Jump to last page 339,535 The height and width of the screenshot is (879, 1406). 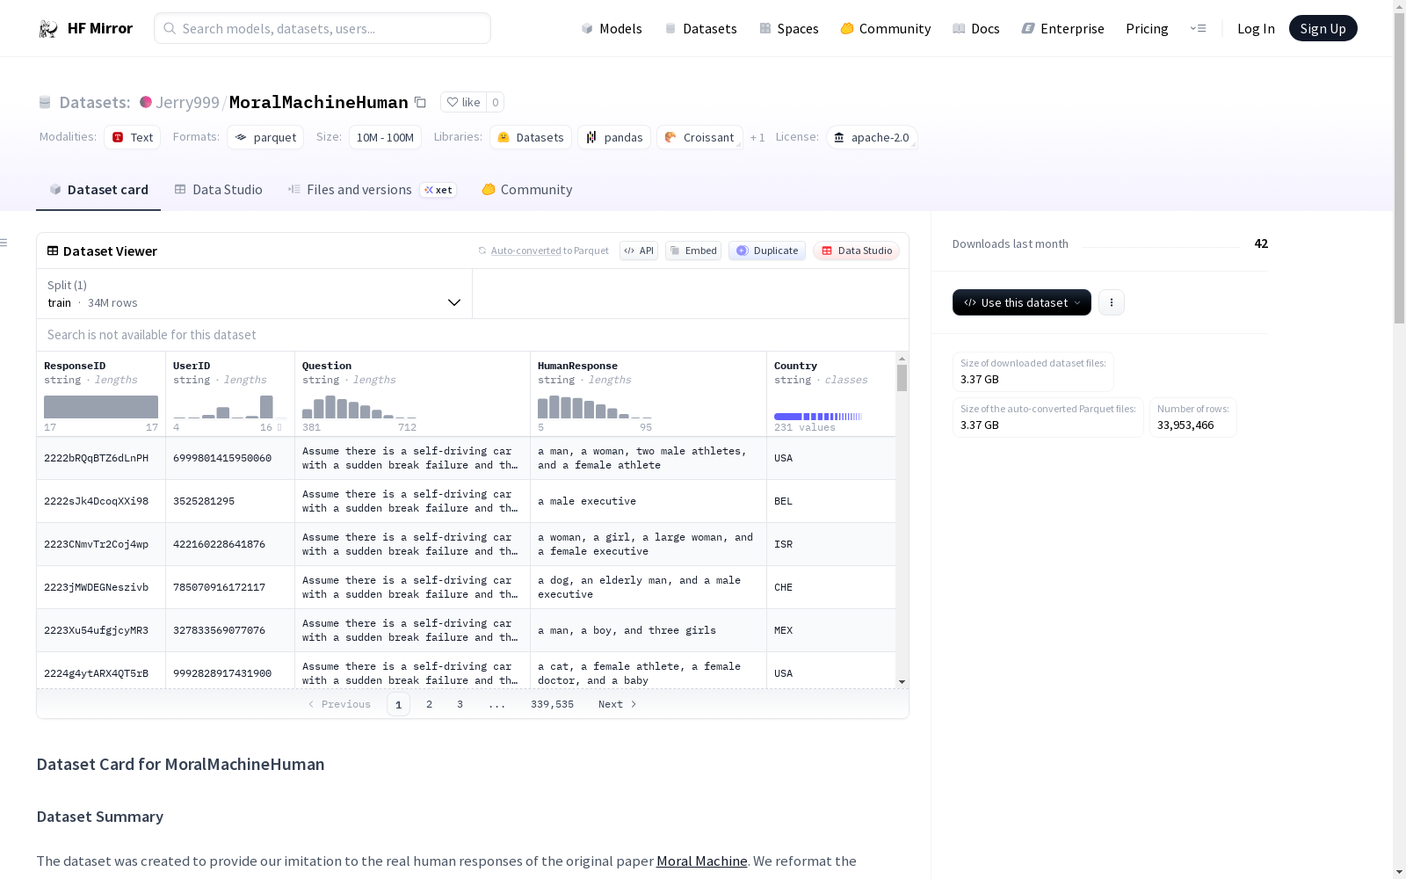tap(552, 704)
